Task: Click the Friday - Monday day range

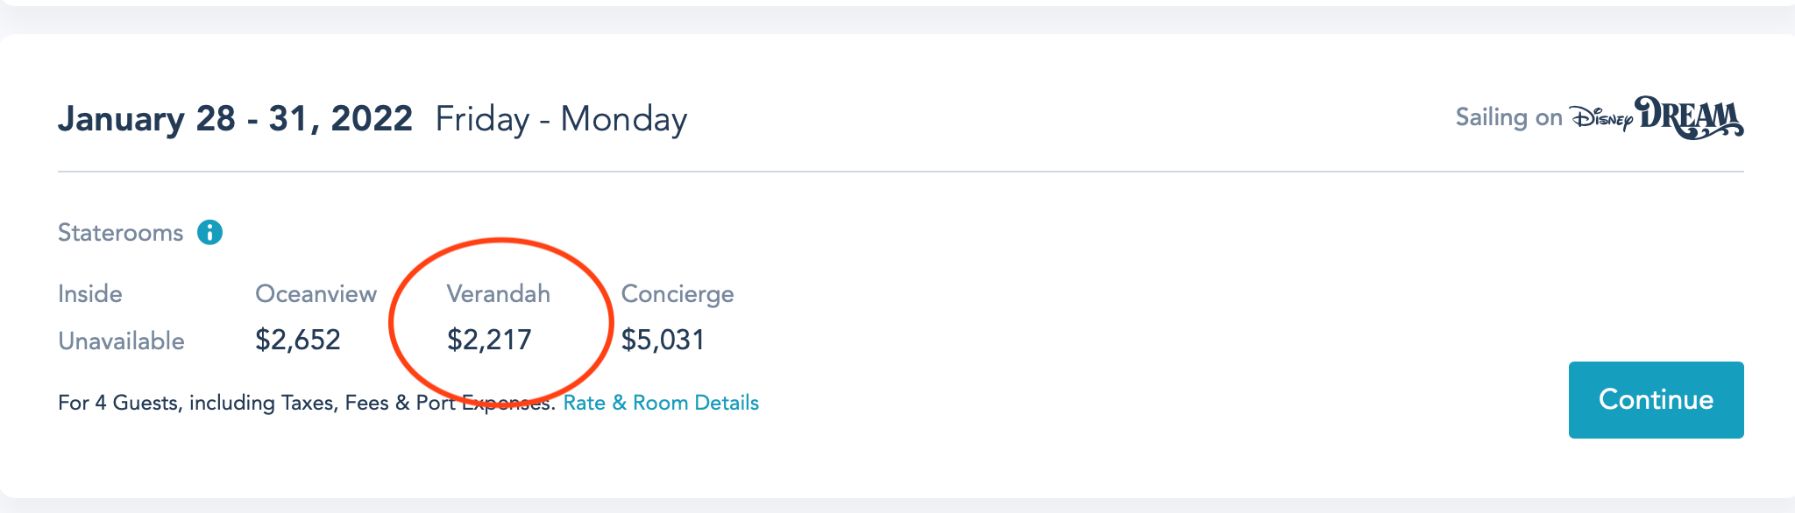Action: [x=561, y=119]
